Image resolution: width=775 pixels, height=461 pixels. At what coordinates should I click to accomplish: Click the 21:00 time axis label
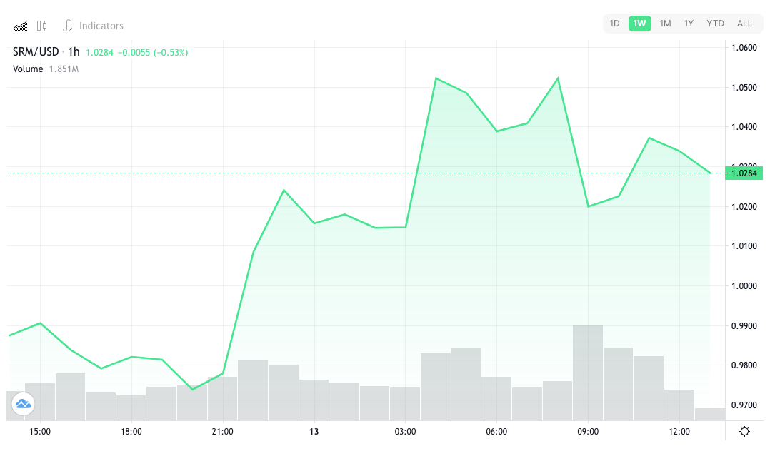222,432
